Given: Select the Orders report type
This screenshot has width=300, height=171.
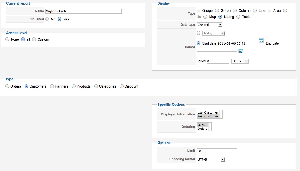Looking at the screenshot, I should (x=7, y=86).
